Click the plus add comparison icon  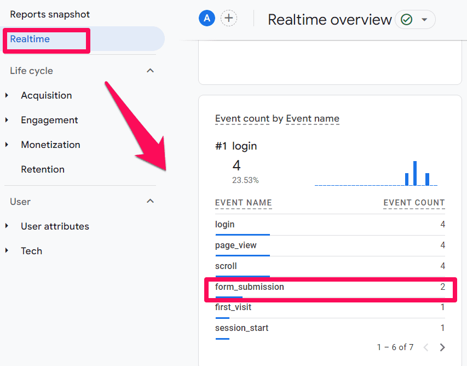(229, 19)
